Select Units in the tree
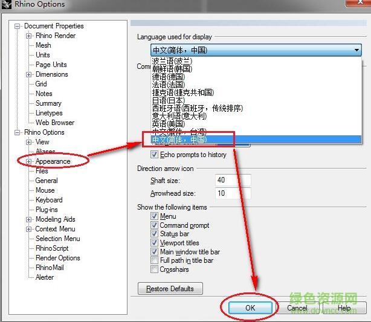The height and width of the screenshot is (322, 371). 43,55
